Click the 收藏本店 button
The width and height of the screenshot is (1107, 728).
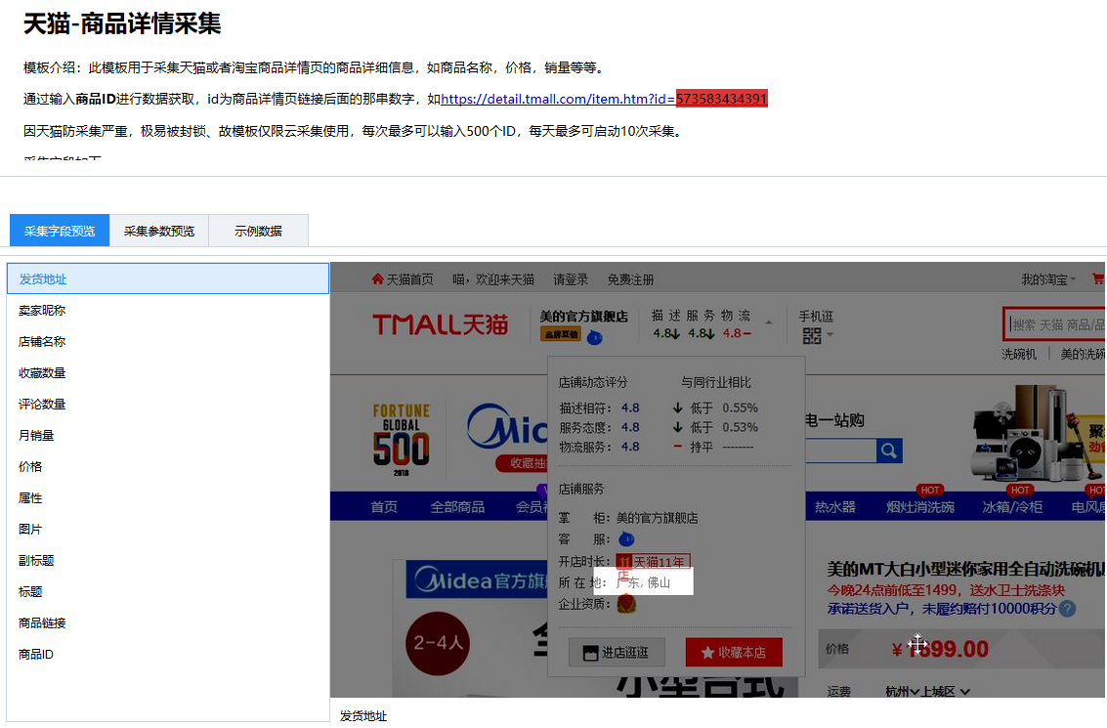point(734,653)
